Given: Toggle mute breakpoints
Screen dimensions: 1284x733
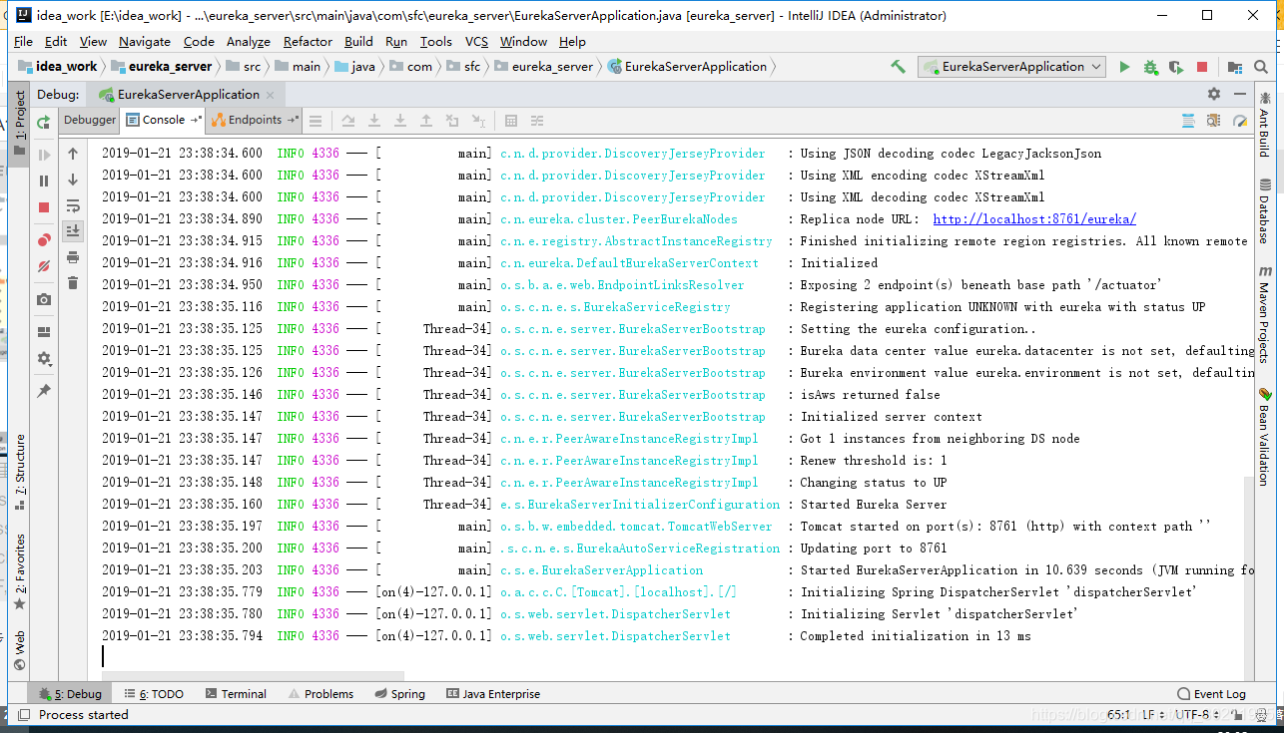Looking at the screenshot, I should click(44, 266).
